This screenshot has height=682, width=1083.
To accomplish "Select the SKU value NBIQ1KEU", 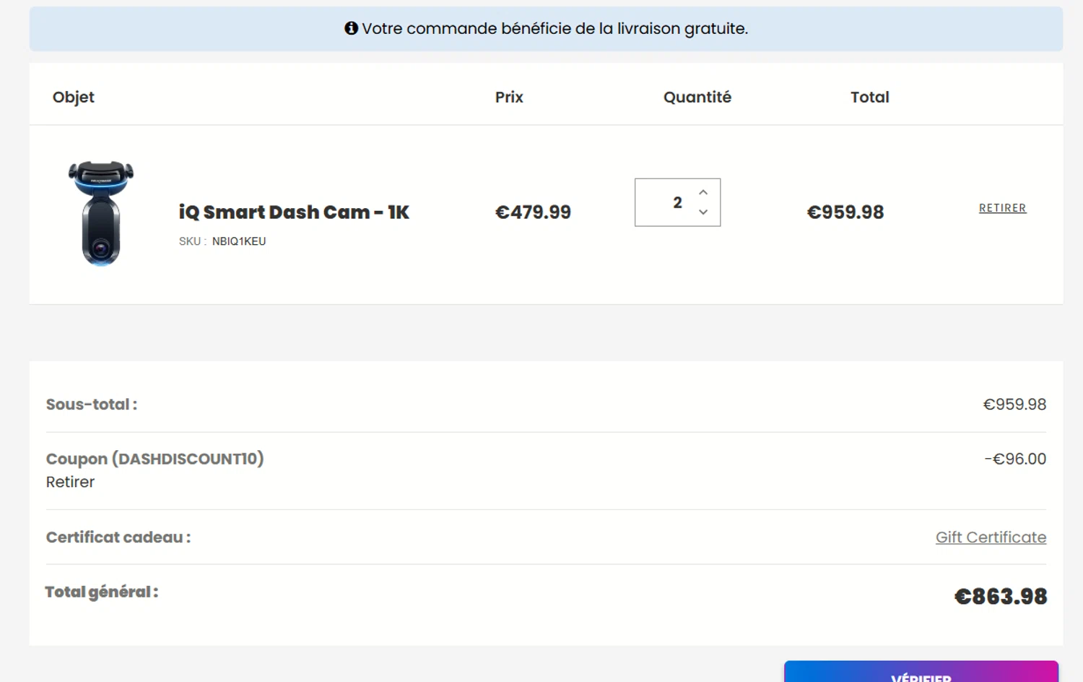I will (239, 241).
